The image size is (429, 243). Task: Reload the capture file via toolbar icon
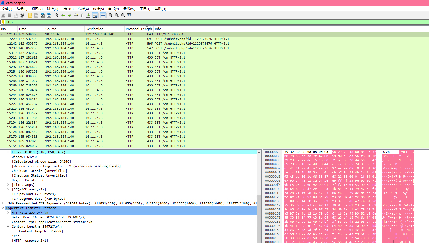point(49,15)
